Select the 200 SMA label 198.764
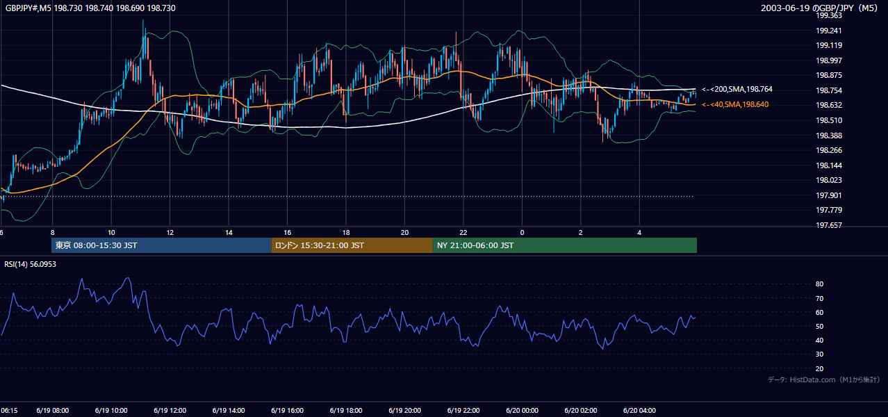The image size is (888, 417). click(737, 90)
